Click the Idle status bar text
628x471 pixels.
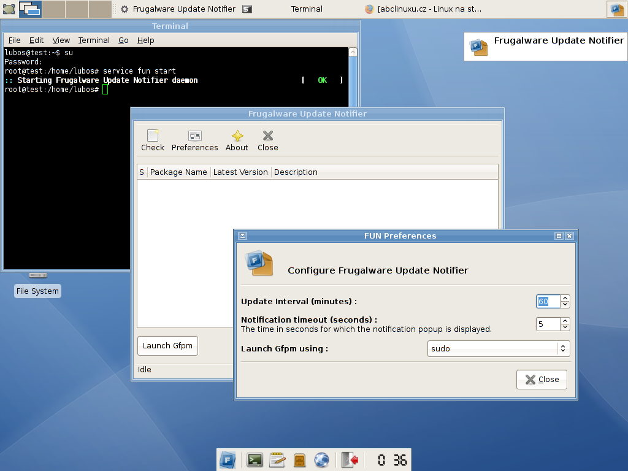(x=145, y=369)
